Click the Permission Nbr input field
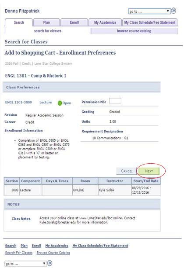This screenshot has height=279, width=184. pyautogui.click(x=115, y=101)
